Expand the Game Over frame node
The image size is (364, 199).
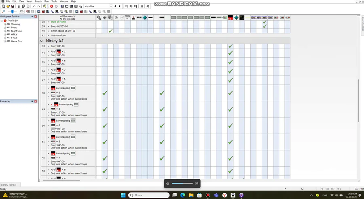point(5,41)
